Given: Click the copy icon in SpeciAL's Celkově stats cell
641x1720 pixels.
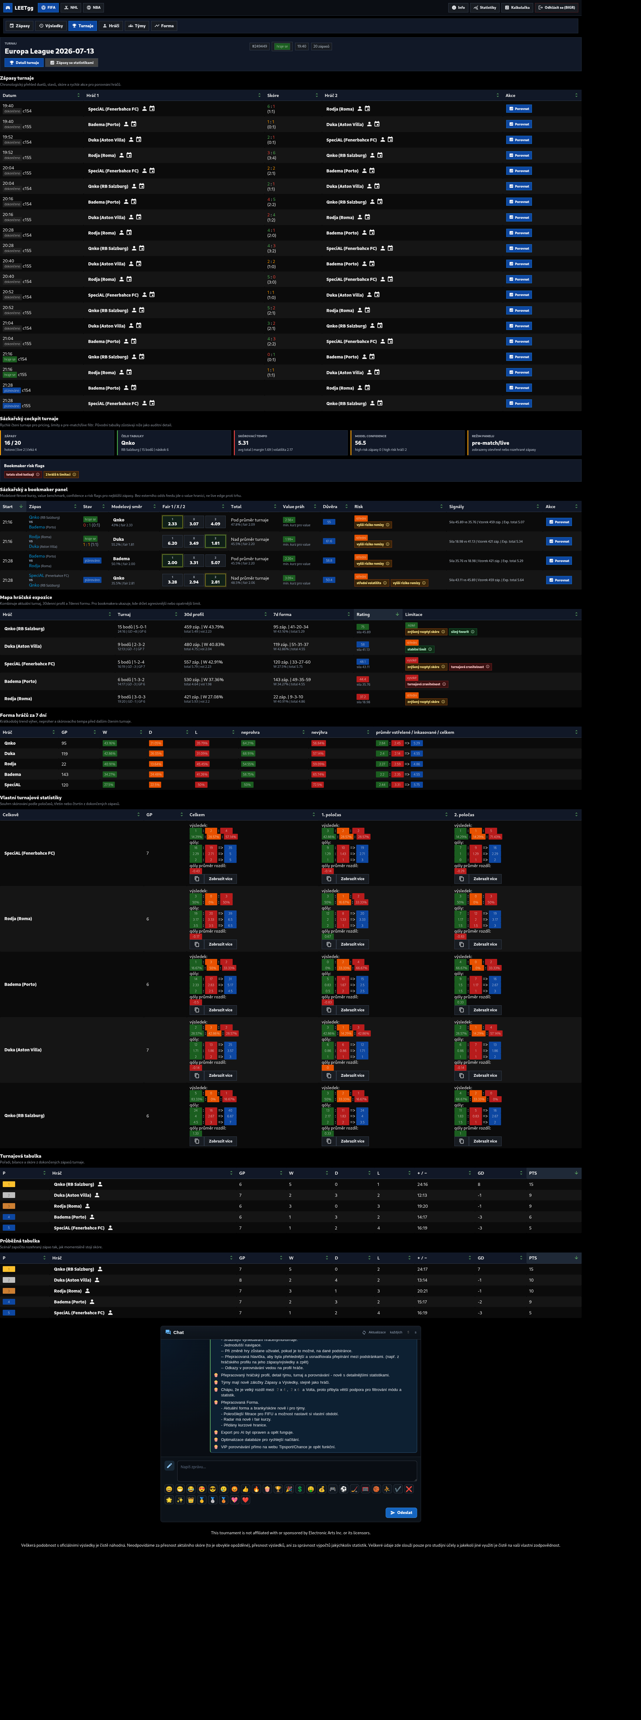Looking at the screenshot, I should [196, 879].
